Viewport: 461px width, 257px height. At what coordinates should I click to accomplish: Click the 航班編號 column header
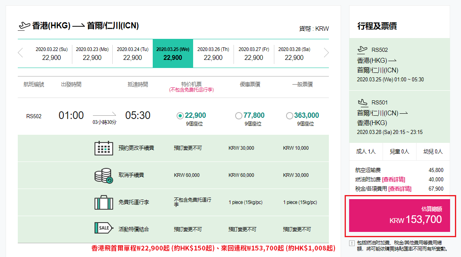[34, 85]
